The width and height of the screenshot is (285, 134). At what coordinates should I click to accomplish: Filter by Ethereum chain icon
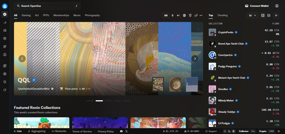pos(173,16)
